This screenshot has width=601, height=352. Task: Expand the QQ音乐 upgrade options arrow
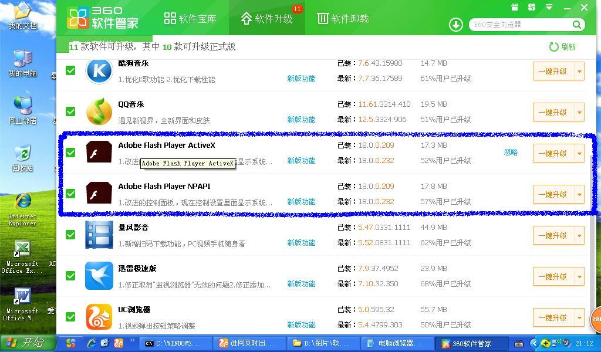[x=579, y=112]
